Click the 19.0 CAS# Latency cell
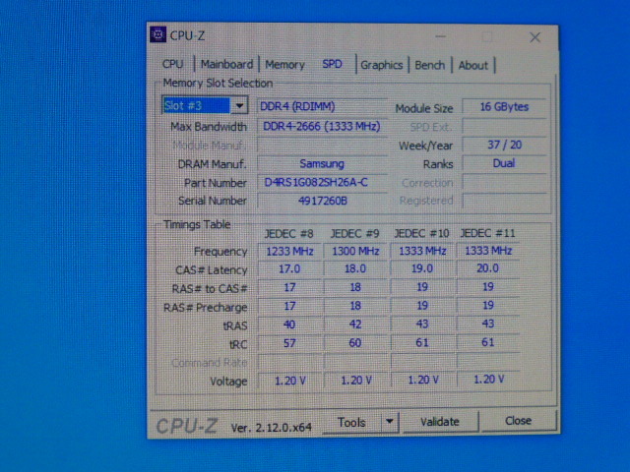Image resolution: width=630 pixels, height=472 pixels. click(422, 268)
